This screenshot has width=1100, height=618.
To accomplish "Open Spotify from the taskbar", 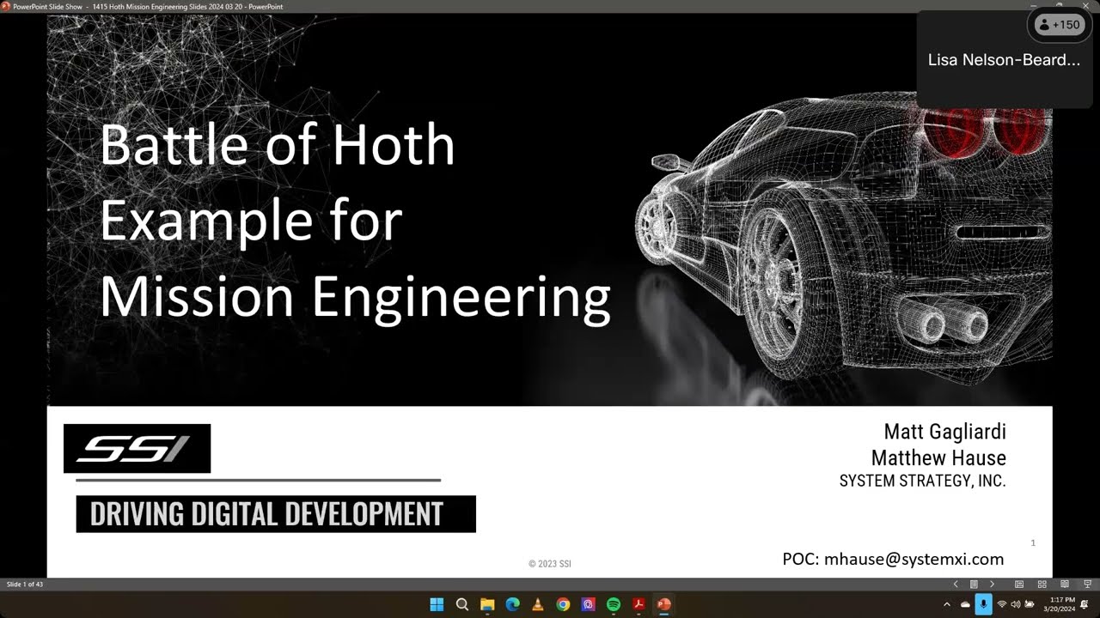I will pyautogui.click(x=614, y=604).
